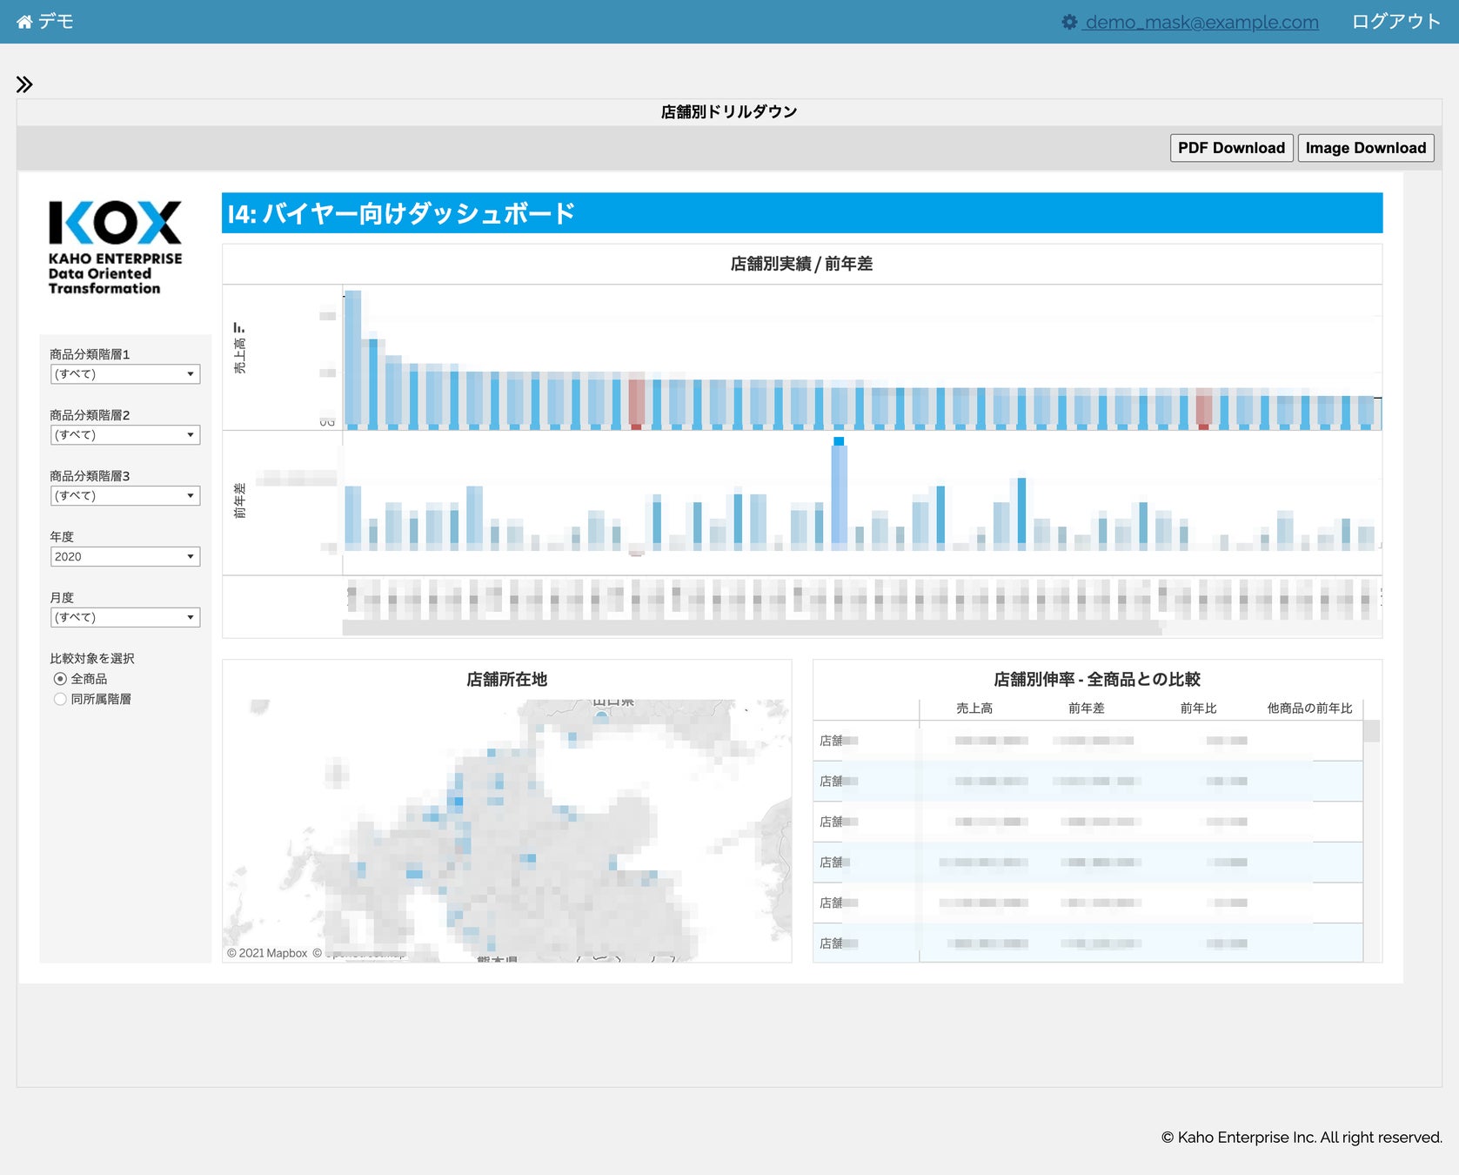Viewport: 1459px width, 1175px height.
Task: Click the home icon beside デモ
Action: pyautogui.click(x=24, y=22)
